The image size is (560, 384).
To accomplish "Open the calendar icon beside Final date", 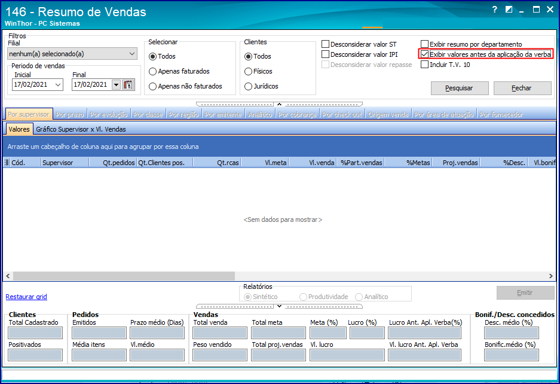I will 128,85.
